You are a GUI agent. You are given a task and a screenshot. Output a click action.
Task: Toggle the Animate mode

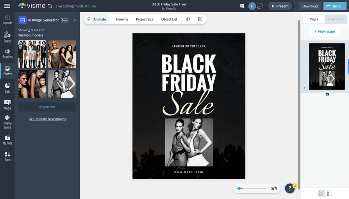[x=97, y=19]
